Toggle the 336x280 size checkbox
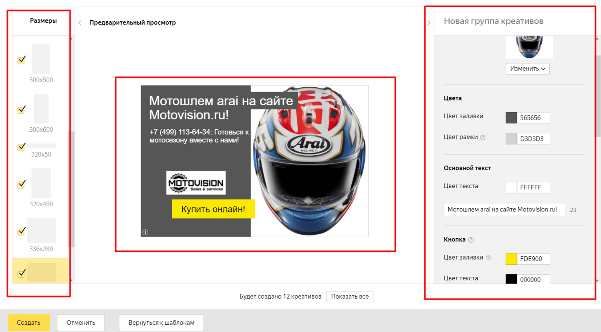 point(22,231)
